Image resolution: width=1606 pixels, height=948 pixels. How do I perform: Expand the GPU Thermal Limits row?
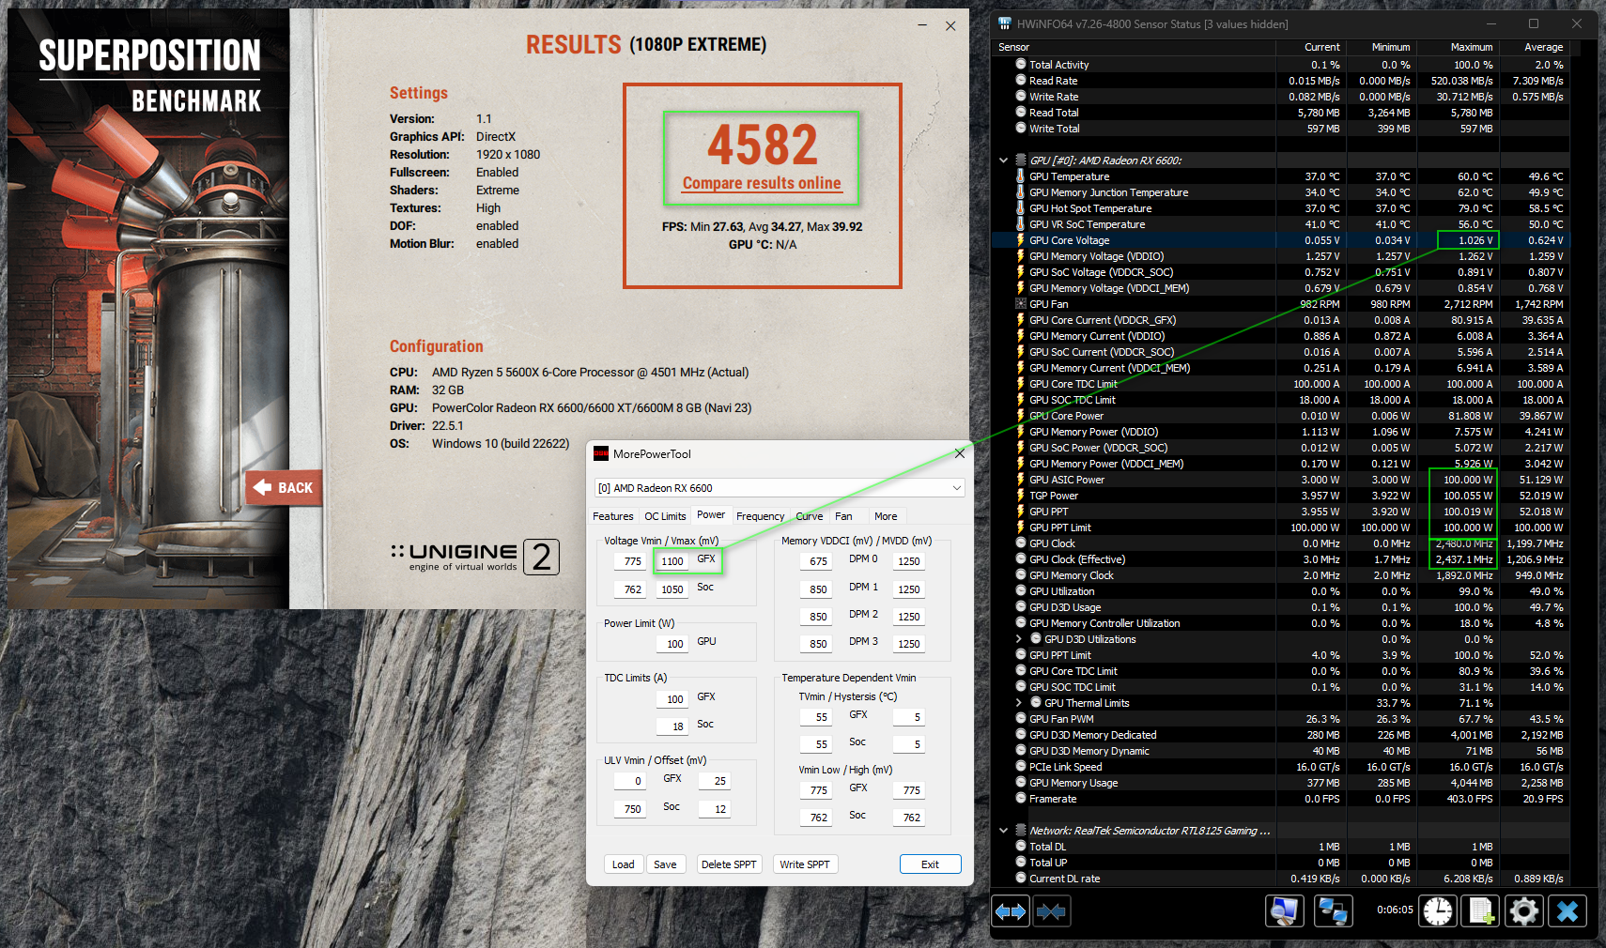1019,703
